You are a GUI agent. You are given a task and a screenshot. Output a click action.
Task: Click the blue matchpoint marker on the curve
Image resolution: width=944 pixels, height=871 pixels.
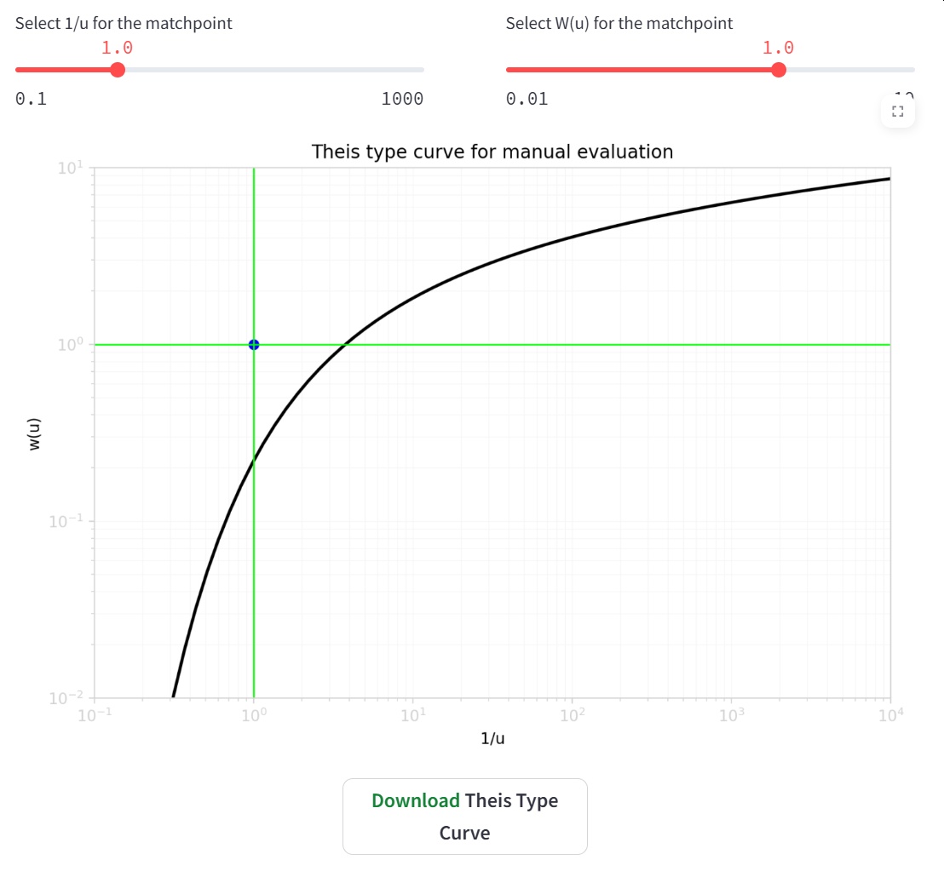tap(253, 344)
